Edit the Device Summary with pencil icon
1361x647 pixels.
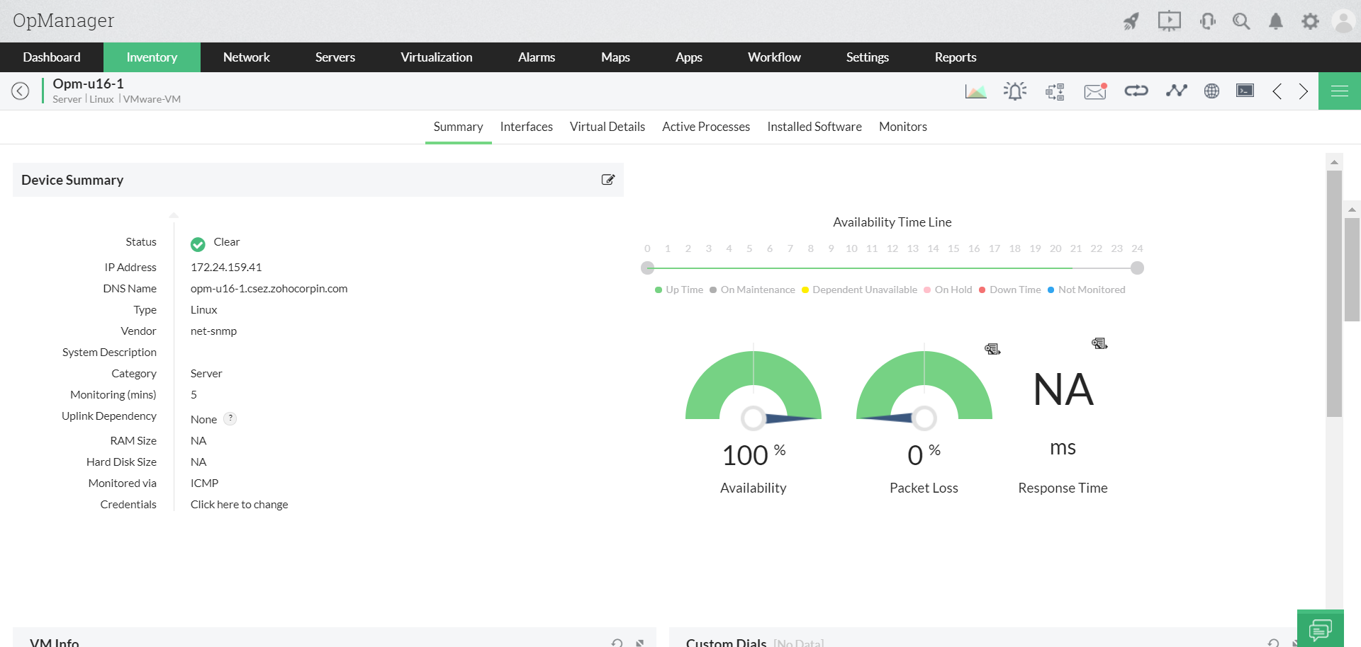pos(607,180)
